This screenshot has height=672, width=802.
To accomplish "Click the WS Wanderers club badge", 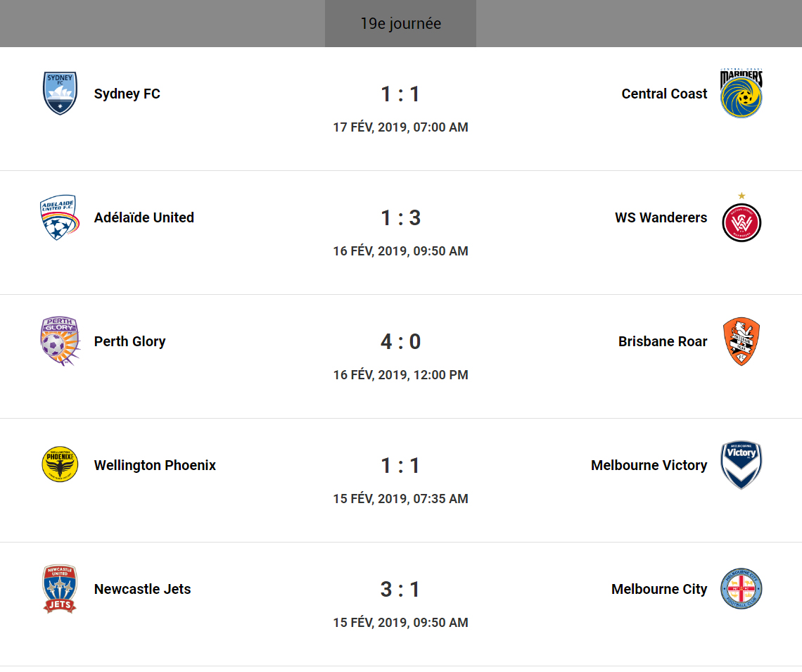I will point(741,221).
